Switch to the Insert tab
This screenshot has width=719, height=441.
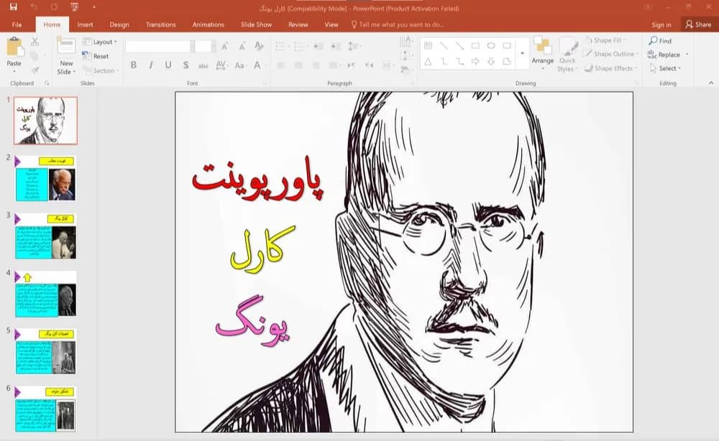click(85, 24)
